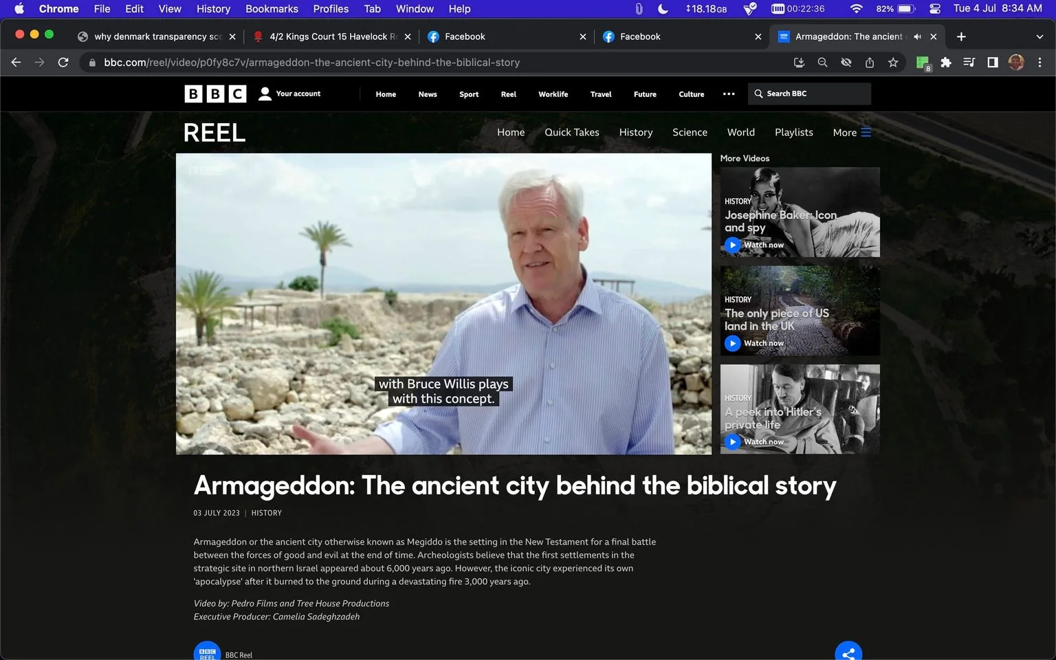
Task: Click the memory 18.18GB menu bar indicator
Action: [706, 9]
